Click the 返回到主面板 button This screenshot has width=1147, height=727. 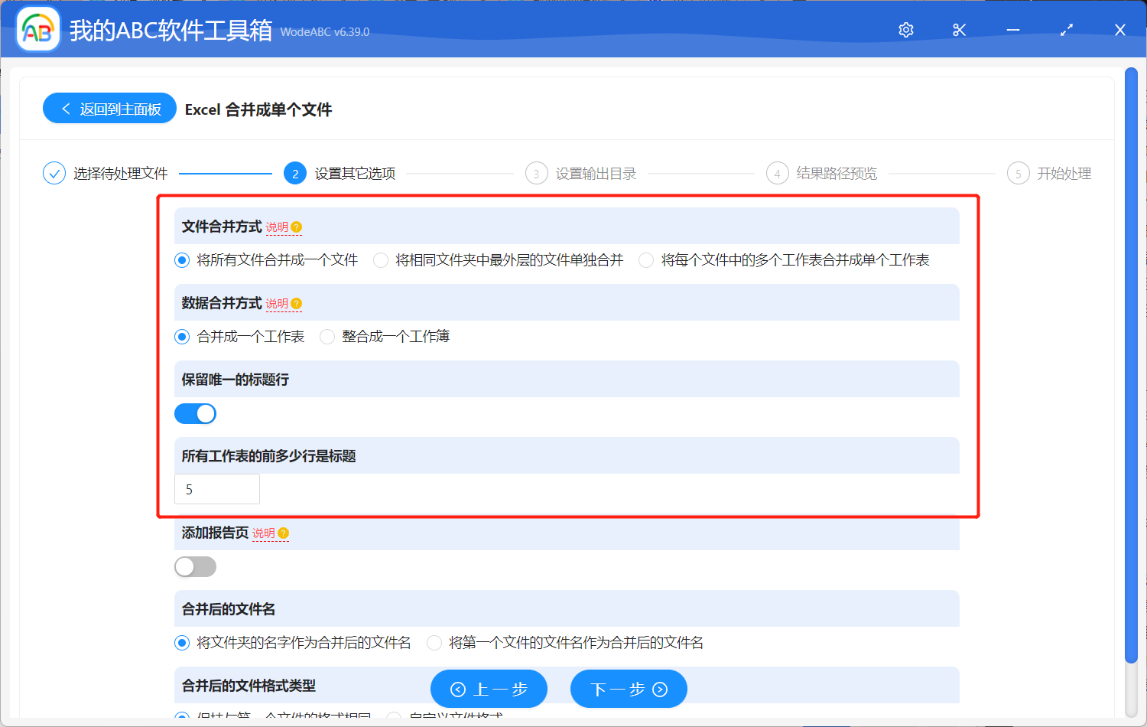[109, 108]
